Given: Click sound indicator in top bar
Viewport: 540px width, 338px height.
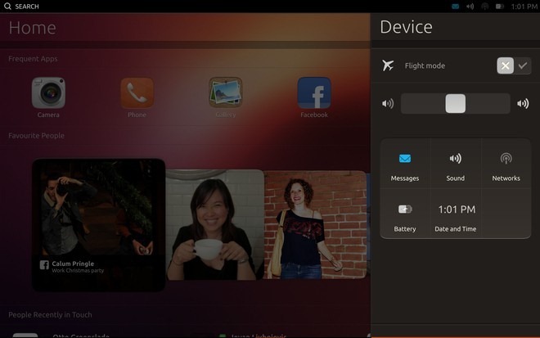Looking at the screenshot, I should 470,7.
